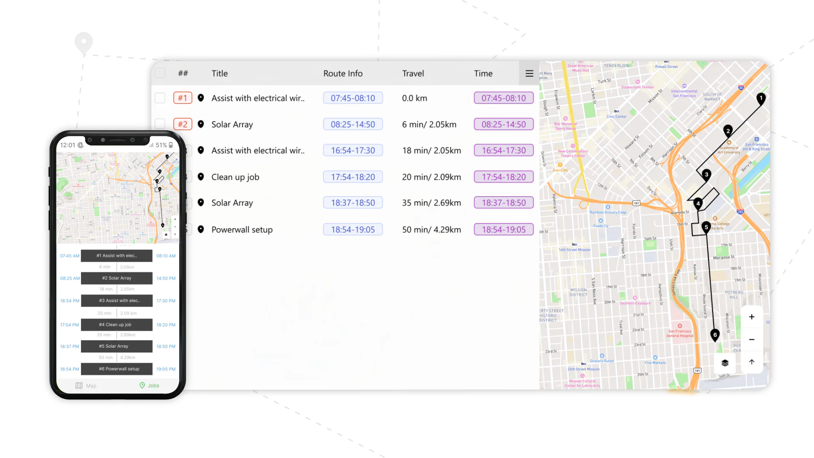Viewport: 814px width, 458px height.
Task: Select map marker 6
Action: [x=715, y=335]
